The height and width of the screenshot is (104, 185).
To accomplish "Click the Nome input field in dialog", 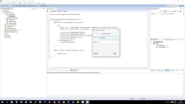I will point(109,38).
